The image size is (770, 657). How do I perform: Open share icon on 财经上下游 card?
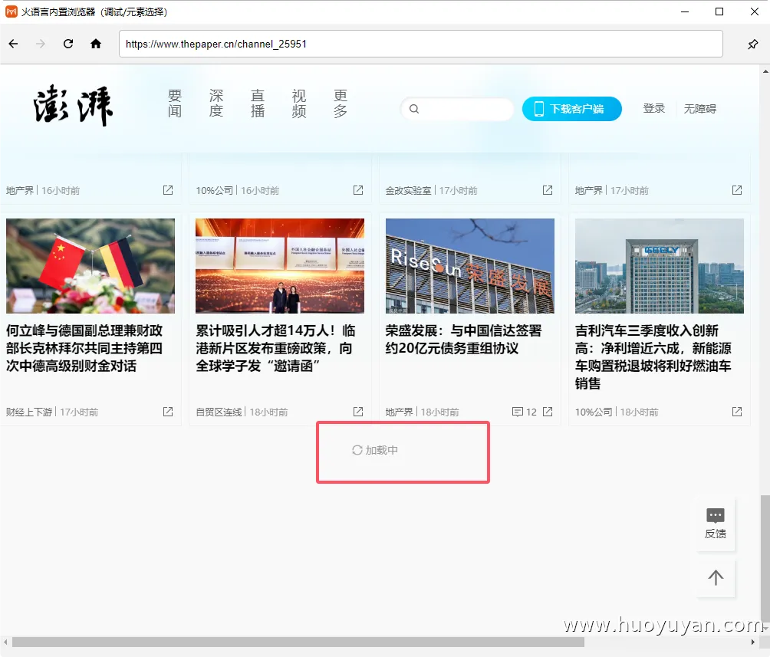[x=168, y=412]
